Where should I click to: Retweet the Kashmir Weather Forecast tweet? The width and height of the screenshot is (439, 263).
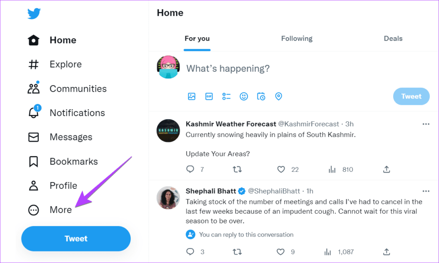(237, 169)
